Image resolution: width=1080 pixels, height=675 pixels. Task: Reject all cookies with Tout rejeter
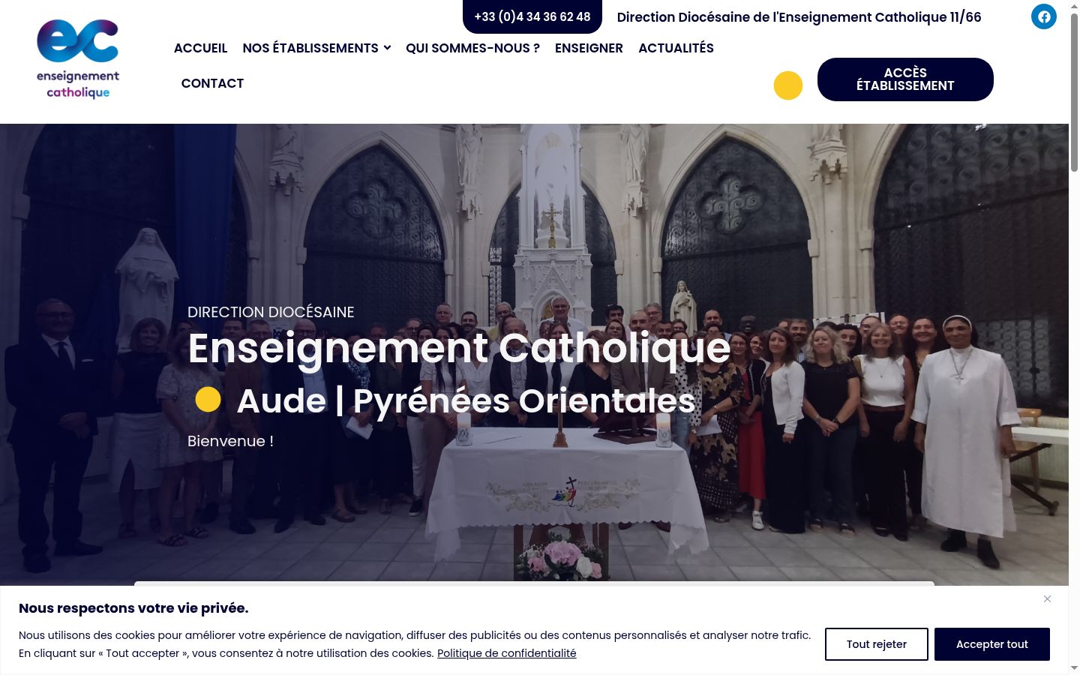[877, 644]
